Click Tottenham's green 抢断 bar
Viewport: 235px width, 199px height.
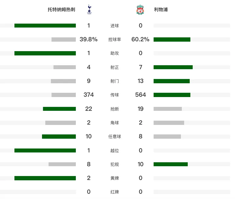59,109
